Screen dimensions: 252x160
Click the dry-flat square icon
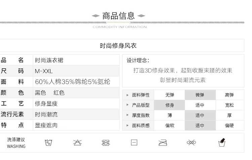click(134, 143)
